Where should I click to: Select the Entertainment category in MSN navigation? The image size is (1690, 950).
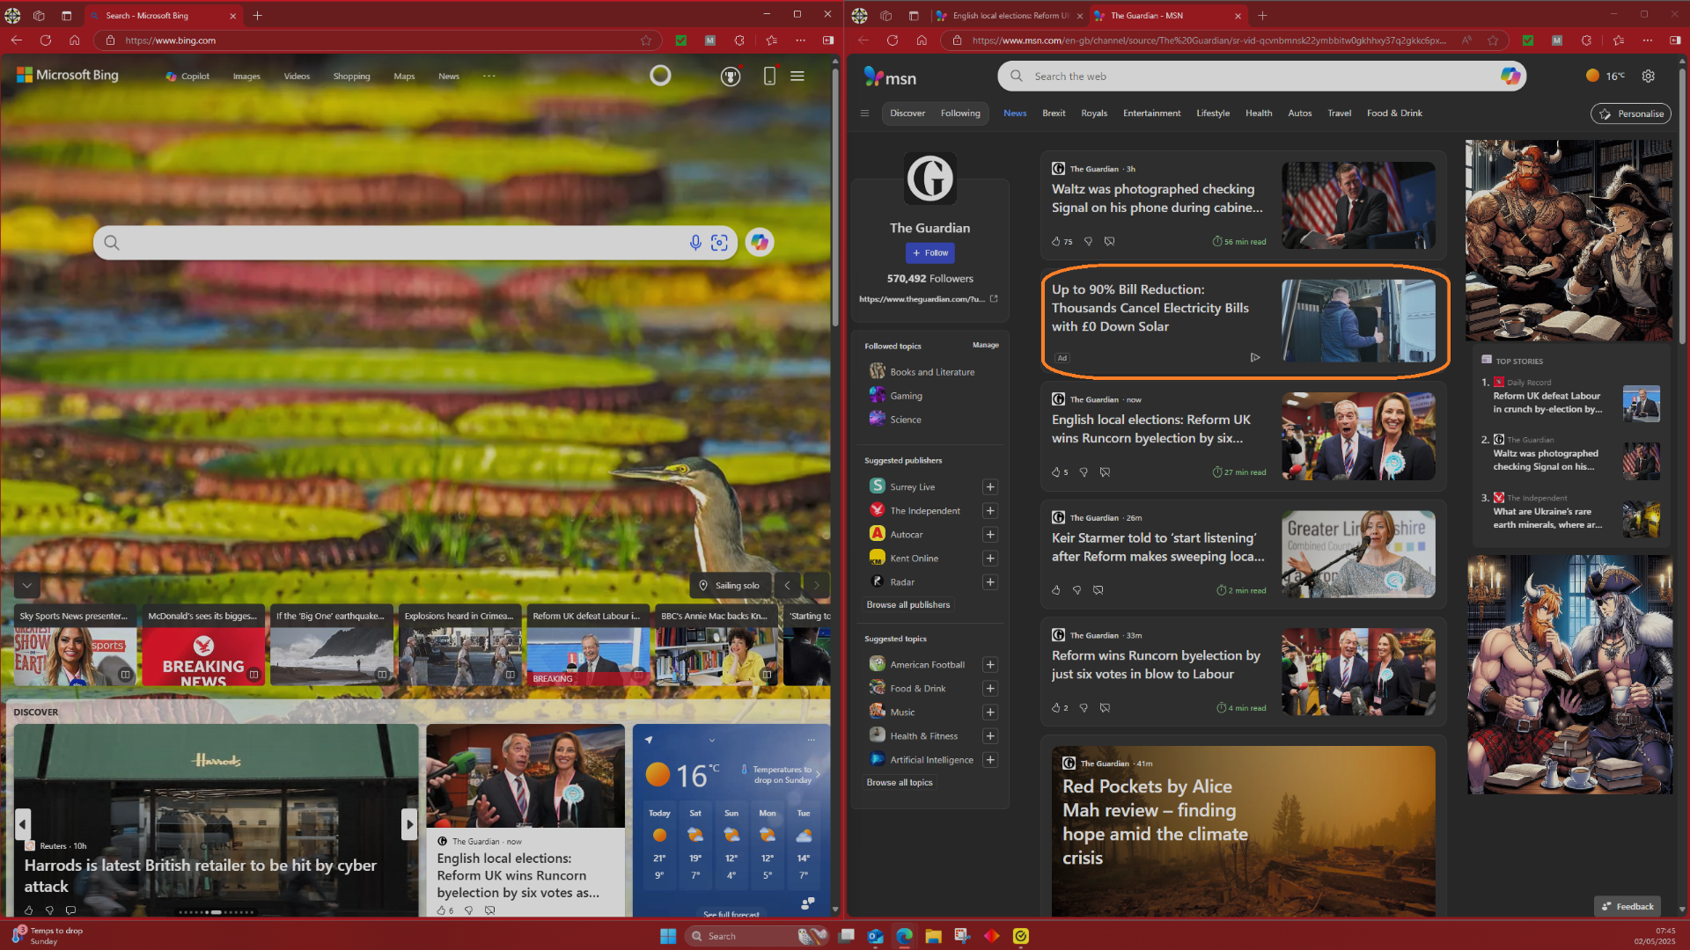(x=1151, y=113)
